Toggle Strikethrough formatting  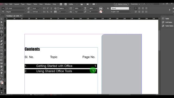point(51,12)
